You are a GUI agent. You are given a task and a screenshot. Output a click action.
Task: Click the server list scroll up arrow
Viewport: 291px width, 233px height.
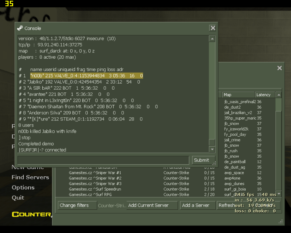coord(279,95)
